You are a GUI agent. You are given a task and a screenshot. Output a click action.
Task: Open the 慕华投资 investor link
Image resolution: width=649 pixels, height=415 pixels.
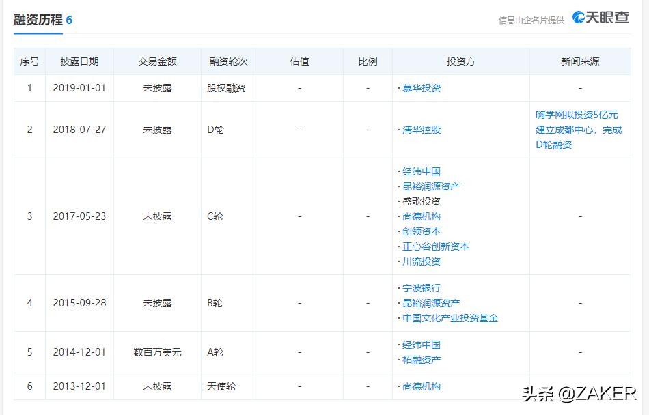422,87
